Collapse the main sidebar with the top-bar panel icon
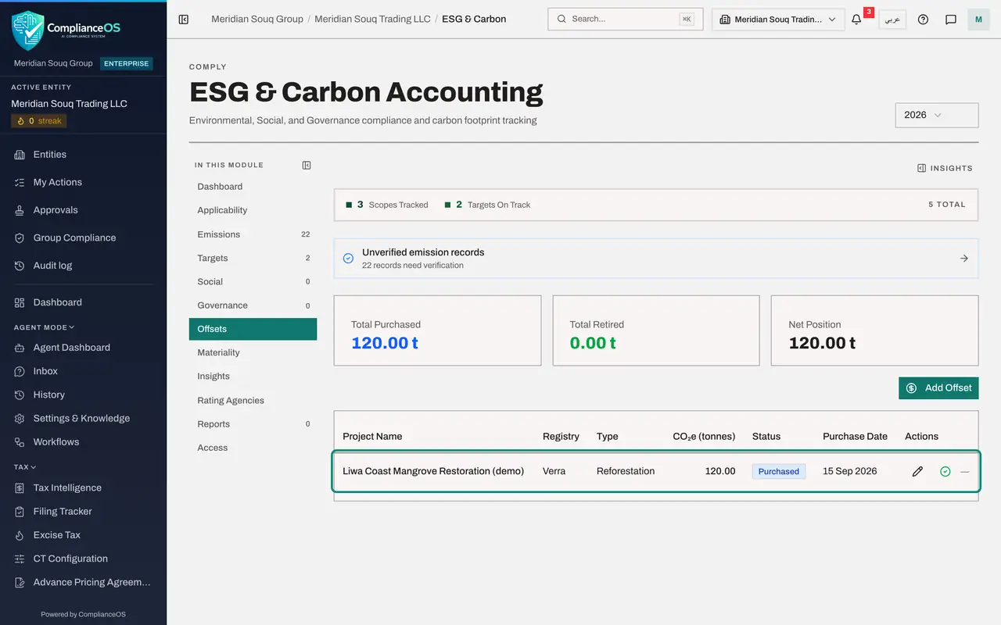The height and width of the screenshot is (625, 1001). pos(184,20)
